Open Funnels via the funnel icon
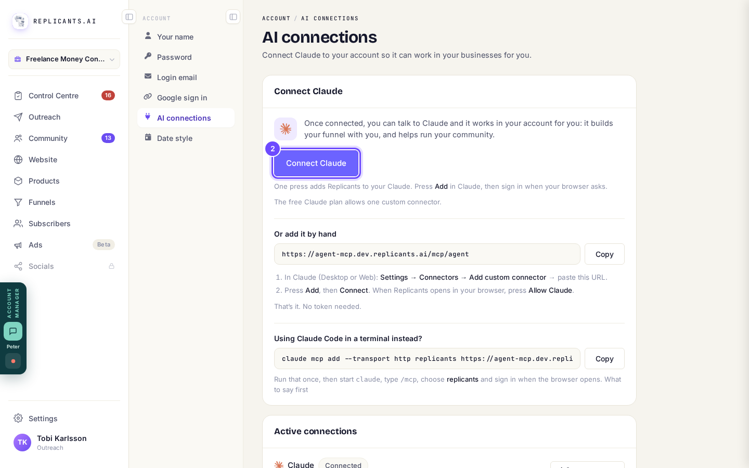 click(18, 202)
